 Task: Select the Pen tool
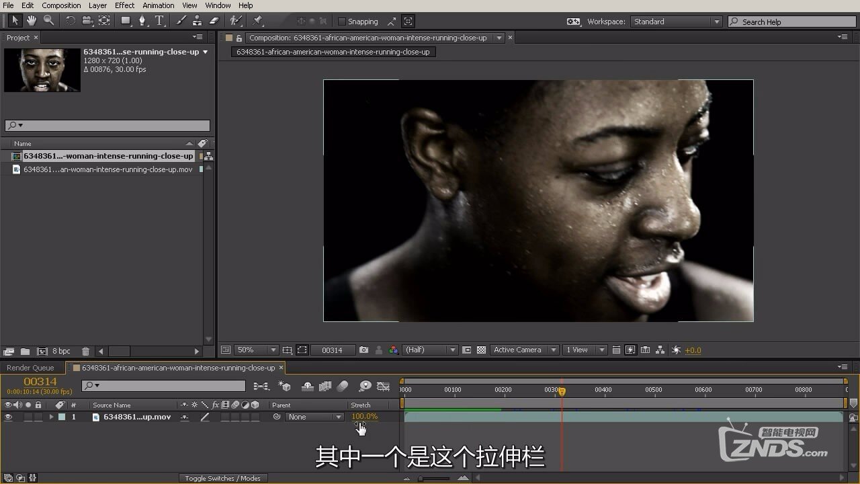click(x=142, y=21)
